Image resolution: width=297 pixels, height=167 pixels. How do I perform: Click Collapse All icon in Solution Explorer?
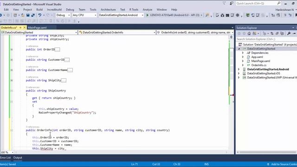pyautogui.click(x=277, y=33)
